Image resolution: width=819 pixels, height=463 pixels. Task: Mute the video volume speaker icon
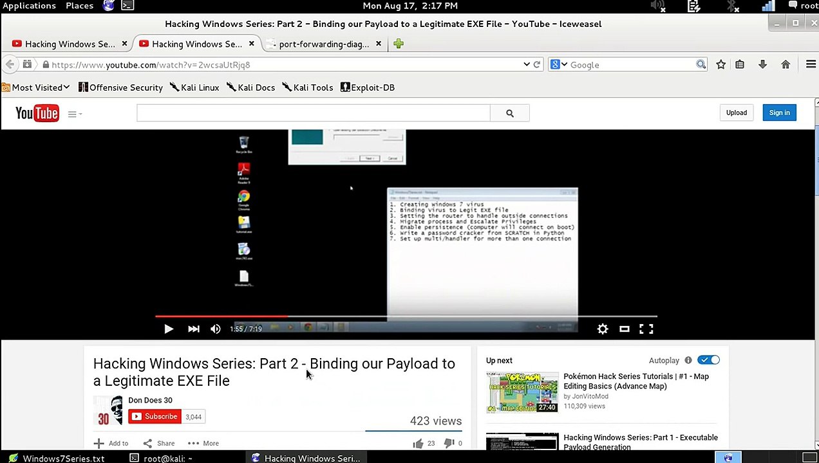(x=216, y=329)
